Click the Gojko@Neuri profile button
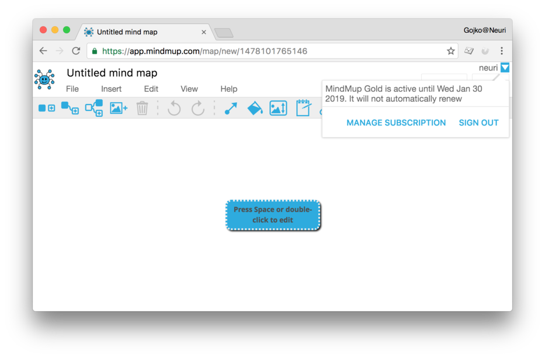Screen dimensions: 545x358 click(x=484, y=30)
